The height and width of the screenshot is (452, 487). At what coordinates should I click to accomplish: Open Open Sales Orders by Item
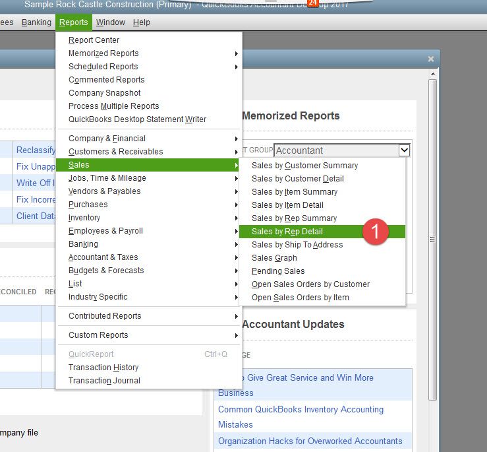tap(322, 298)
